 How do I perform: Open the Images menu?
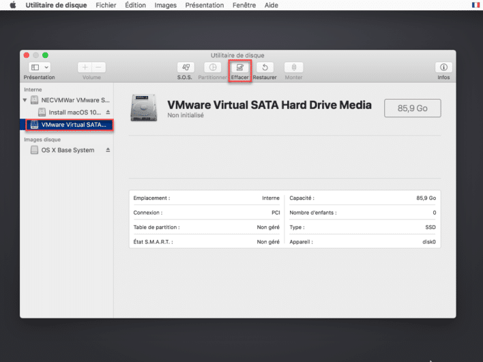pyautogui.click(x=165, y=5)
